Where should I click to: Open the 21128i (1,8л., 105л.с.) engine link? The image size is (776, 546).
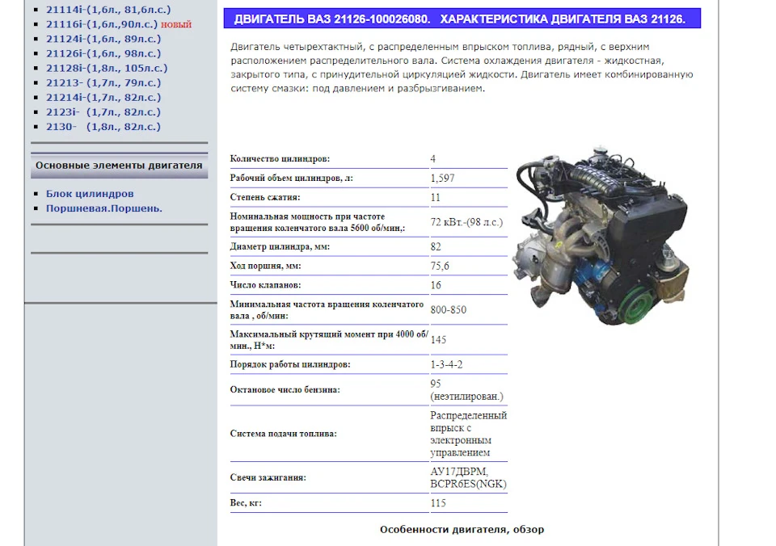107,68
